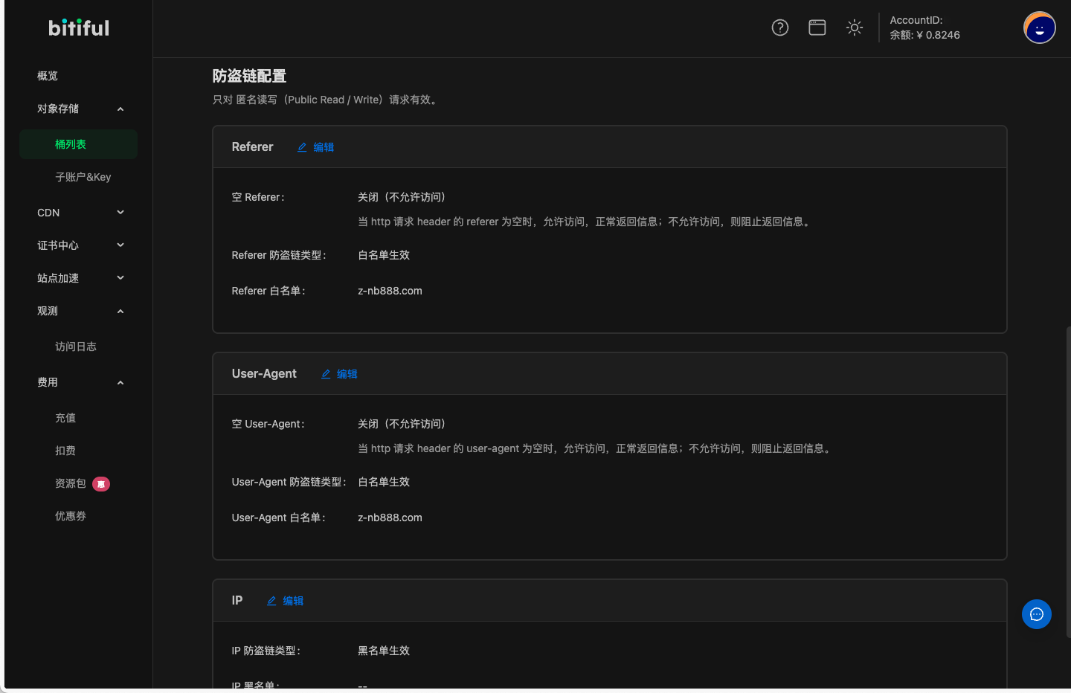Edit the User-Agent anti-leech settings
Screen dimensions: 1071x693
(x=339, y=374)
